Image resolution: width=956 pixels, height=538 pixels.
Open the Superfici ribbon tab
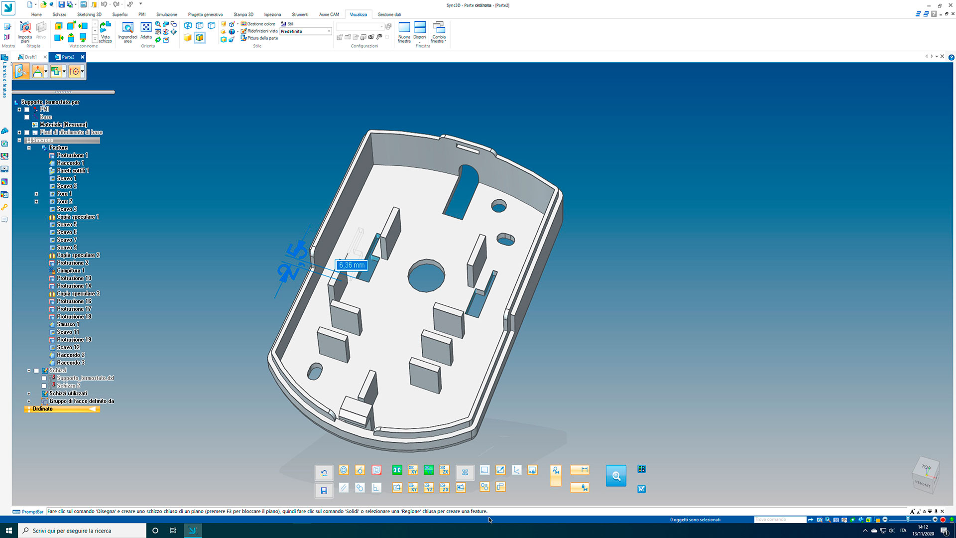click(x=120, y=14)
